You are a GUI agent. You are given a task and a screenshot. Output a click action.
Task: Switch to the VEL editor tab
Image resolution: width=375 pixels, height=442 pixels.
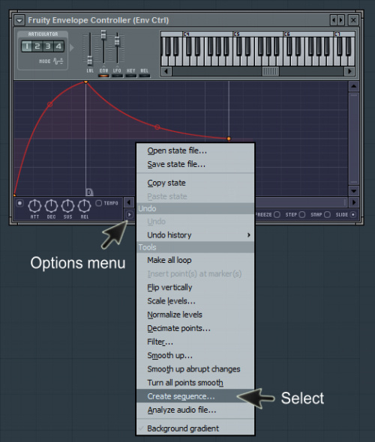[145, 73]
